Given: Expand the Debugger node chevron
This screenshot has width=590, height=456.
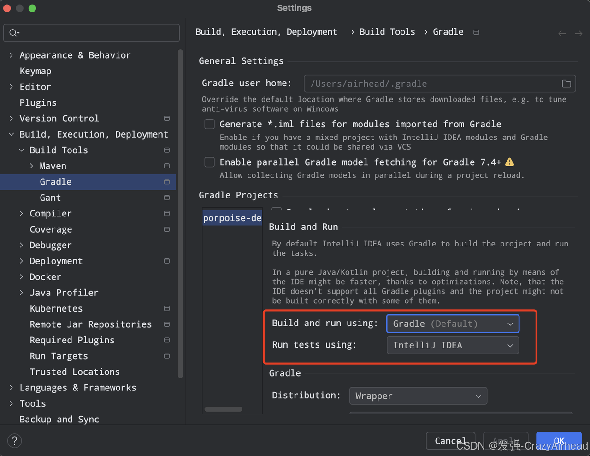Looking at the screenshot, I should [21, 245].
